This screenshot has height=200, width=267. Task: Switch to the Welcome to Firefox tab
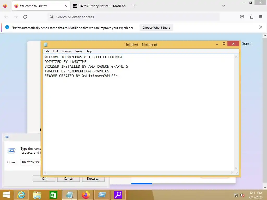point(41,6)
